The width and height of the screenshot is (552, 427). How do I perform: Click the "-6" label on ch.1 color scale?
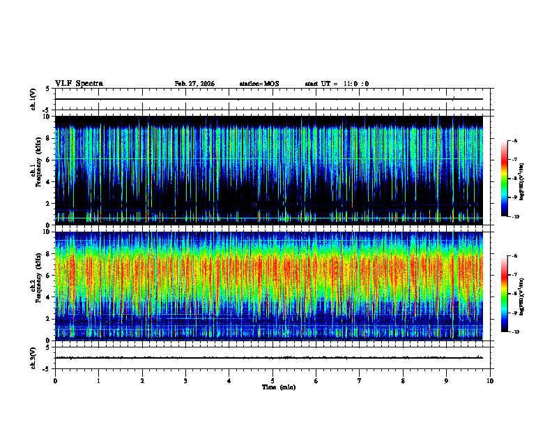click(x=514, y=141)
